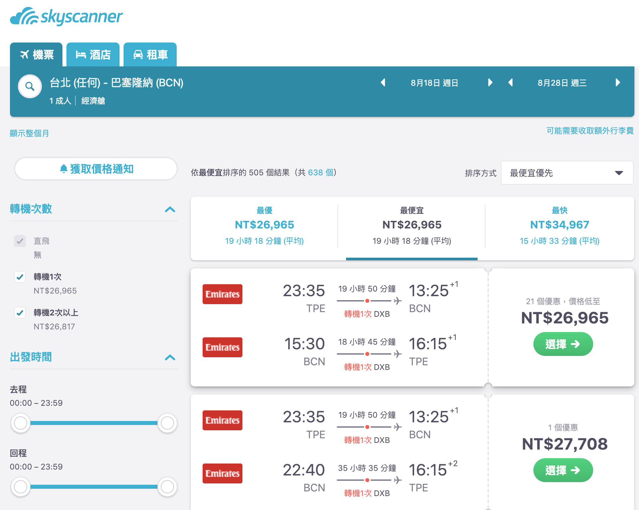Click Emirates logo of second result outbound

[x=223, y=420]
